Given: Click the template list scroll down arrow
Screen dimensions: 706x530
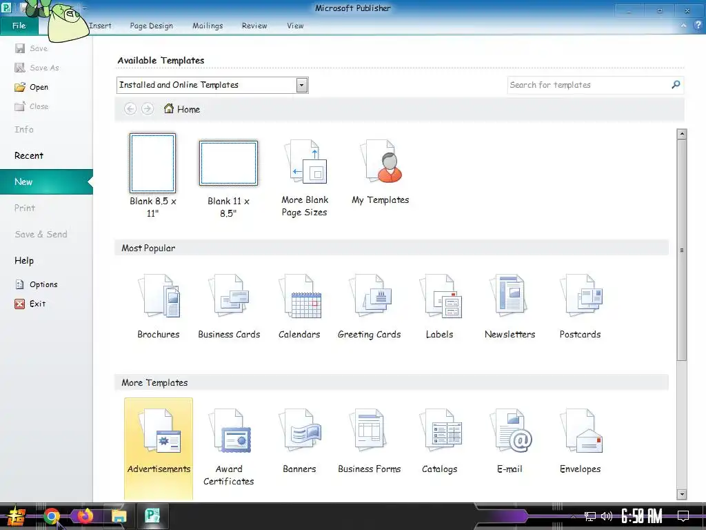Looking at the screenshot, I should coord(682,494).
